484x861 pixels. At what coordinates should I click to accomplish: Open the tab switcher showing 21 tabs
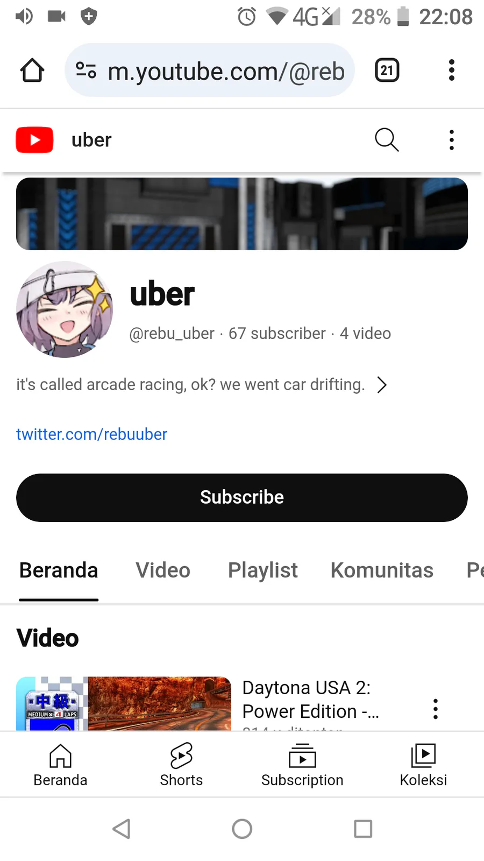click(387, 70)
